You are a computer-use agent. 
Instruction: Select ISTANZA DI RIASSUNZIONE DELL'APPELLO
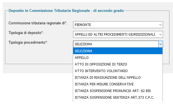(x=118, y=78)
